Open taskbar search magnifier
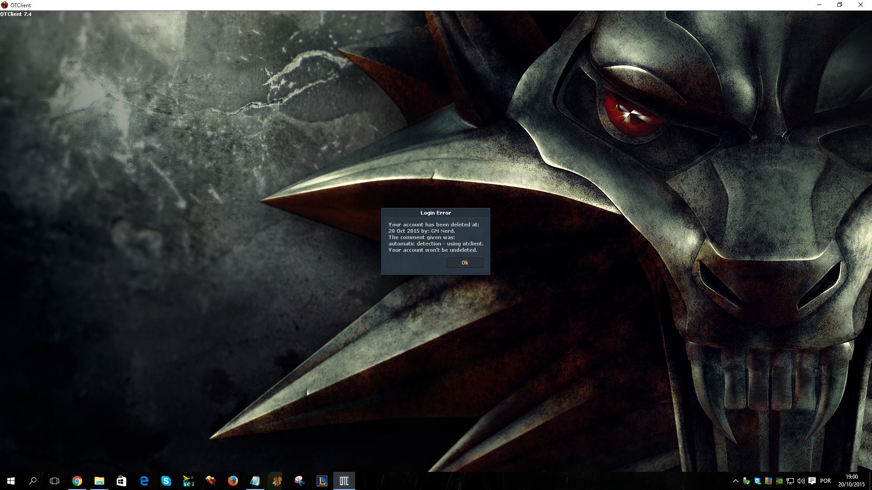 pyautogui.click(x=33, y=481)
